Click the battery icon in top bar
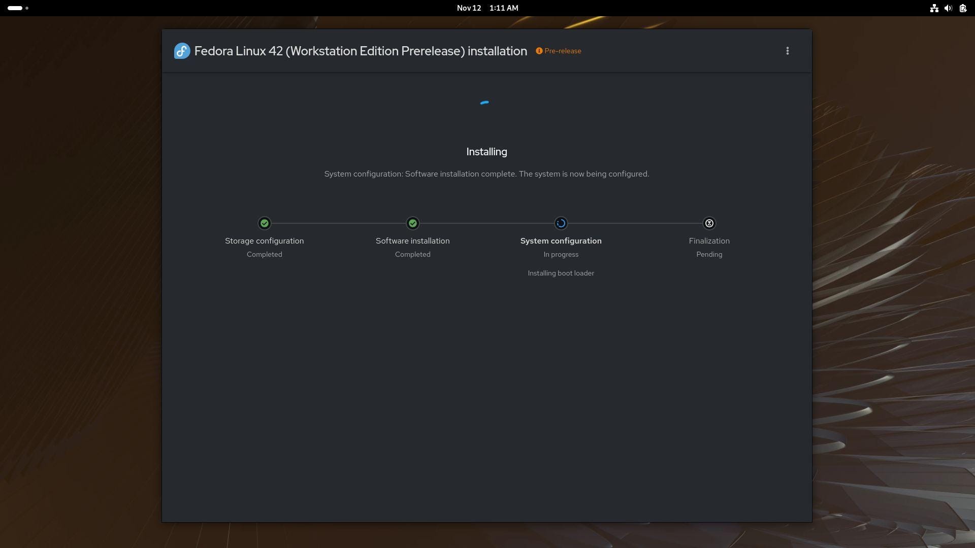975x548 pixels. 962,8
